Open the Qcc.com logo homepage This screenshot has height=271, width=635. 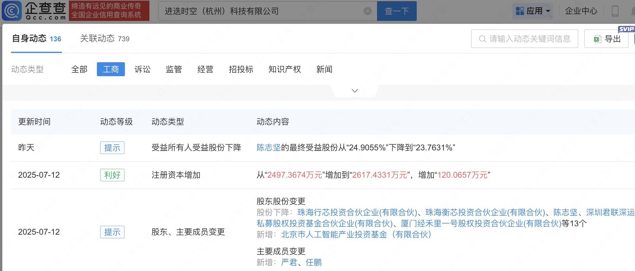click(34, 11)
